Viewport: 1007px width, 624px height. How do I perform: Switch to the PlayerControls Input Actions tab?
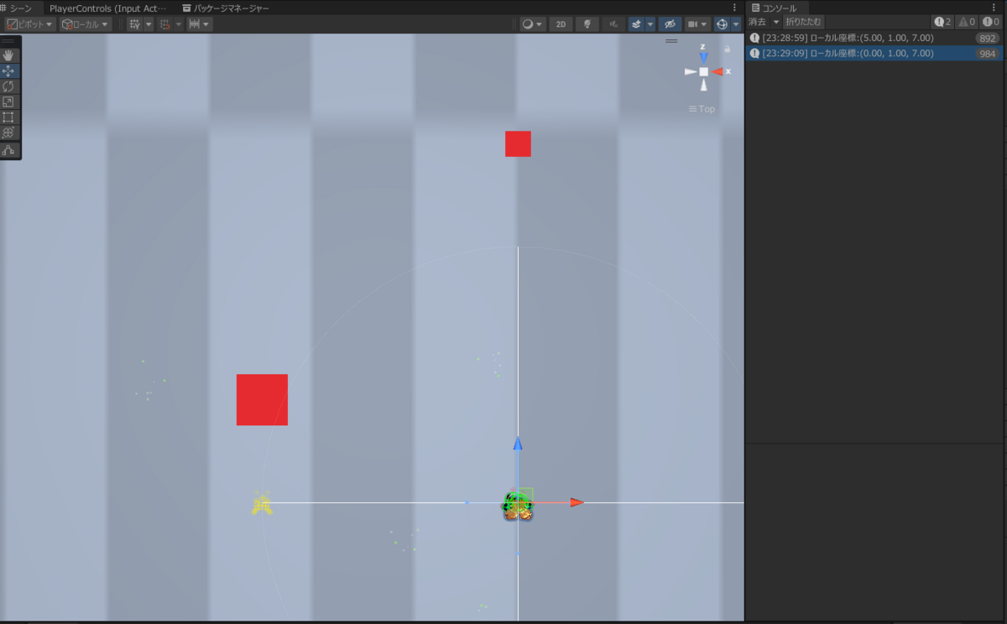click(109, 8)
